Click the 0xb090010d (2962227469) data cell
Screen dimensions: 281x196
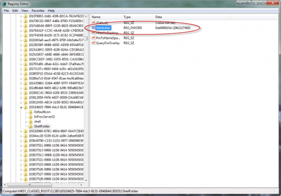click(173, 28)
